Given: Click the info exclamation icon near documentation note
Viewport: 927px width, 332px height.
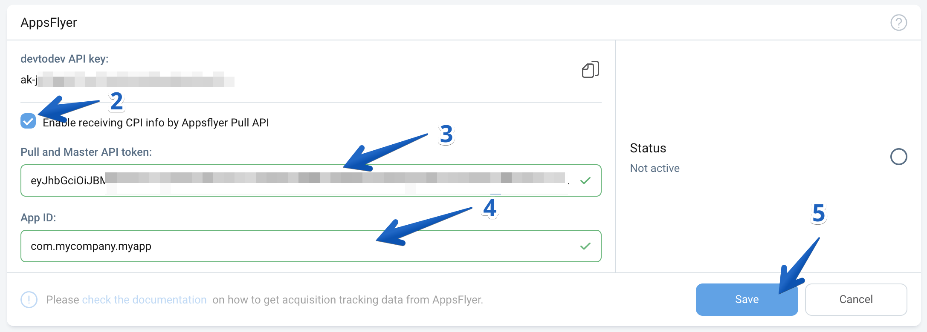Looking at the screenshot, I should click(29, 300).
